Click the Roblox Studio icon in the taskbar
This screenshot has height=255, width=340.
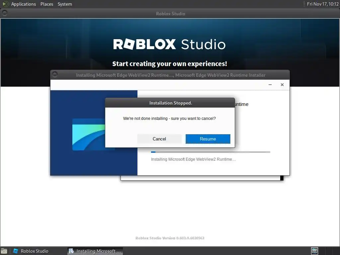(16, 251)
